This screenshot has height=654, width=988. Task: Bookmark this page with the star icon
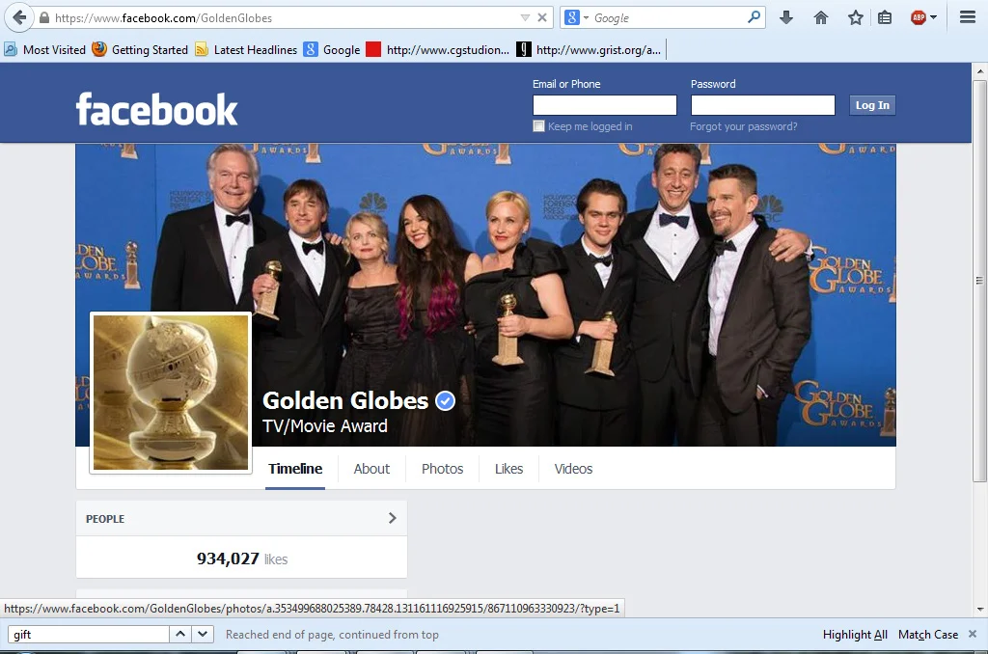[855, 17]
